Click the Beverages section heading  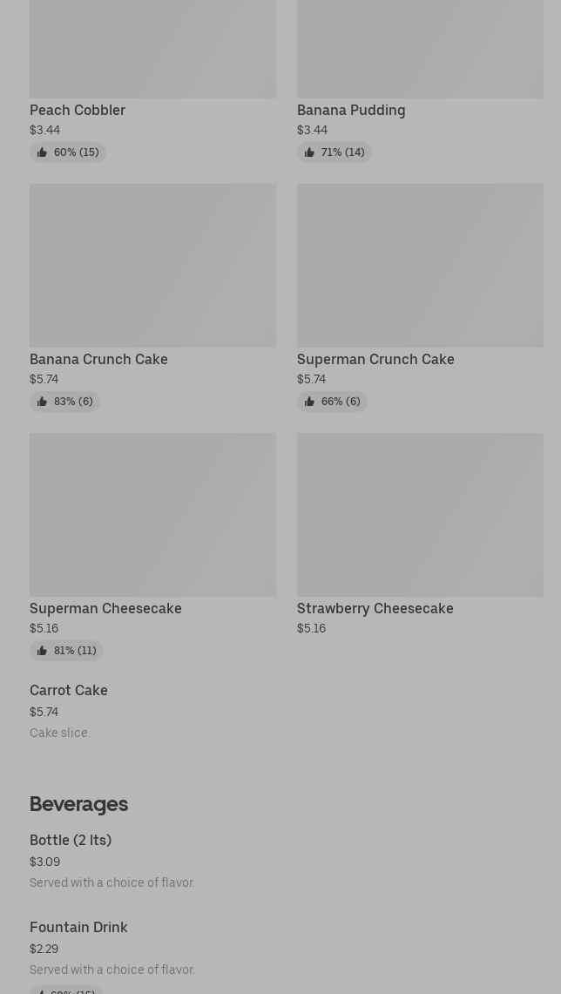pyautogui.click(x=78, y=804)
